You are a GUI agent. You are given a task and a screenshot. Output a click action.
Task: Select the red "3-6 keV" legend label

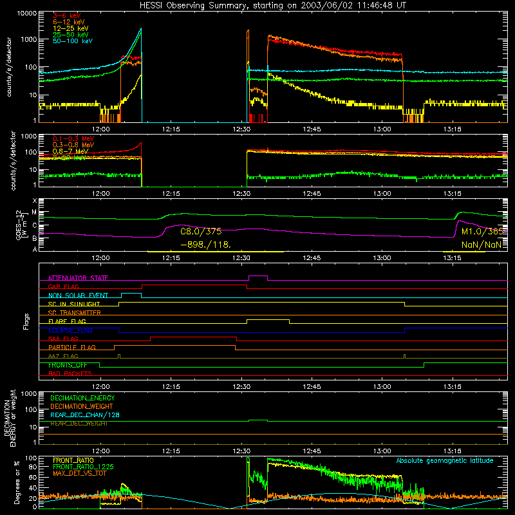[67, 15]
